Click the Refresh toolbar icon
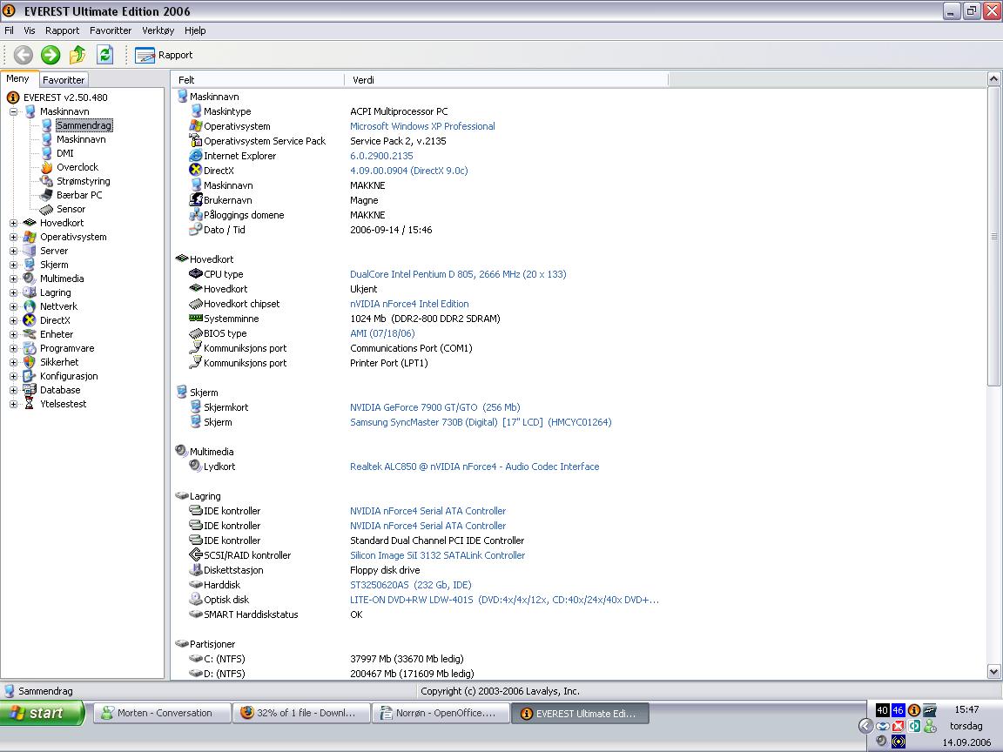Viewport: 1003px width, 752px height. (104, 55)
